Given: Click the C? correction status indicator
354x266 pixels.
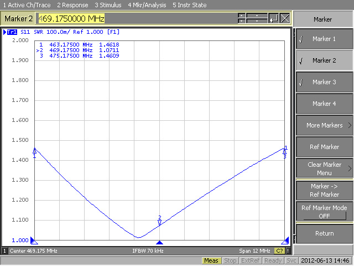Looking at the screenshot, I should tap(280, 251).
